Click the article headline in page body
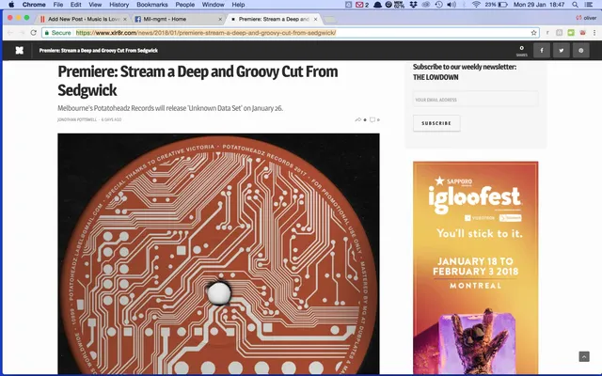This screenshot has width=602, height=376. click(198, 81)
